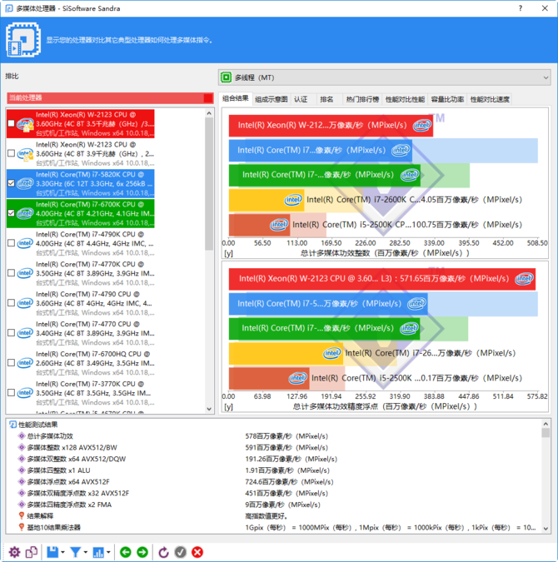
Task: Check the Core i7-4770 checkbox
Action: coord(11,332)
